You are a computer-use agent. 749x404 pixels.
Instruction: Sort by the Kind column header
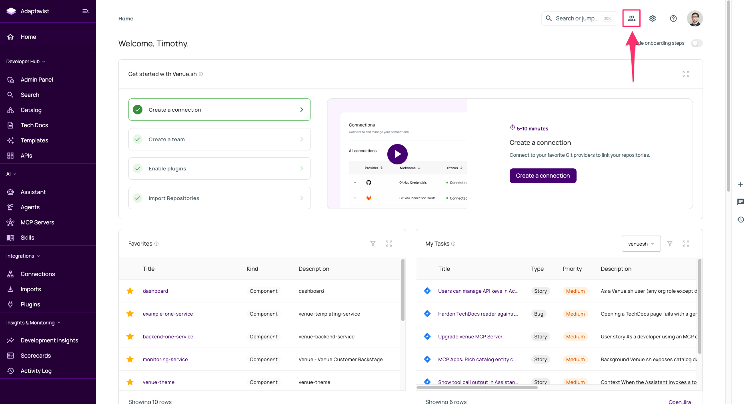click(x=252, y=269)
